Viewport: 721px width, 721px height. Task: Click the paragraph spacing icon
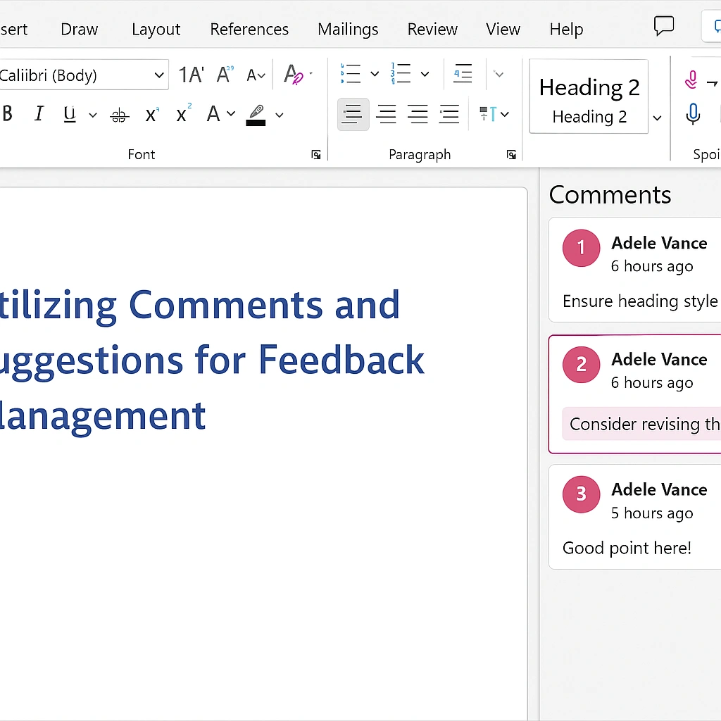(488, 113)
